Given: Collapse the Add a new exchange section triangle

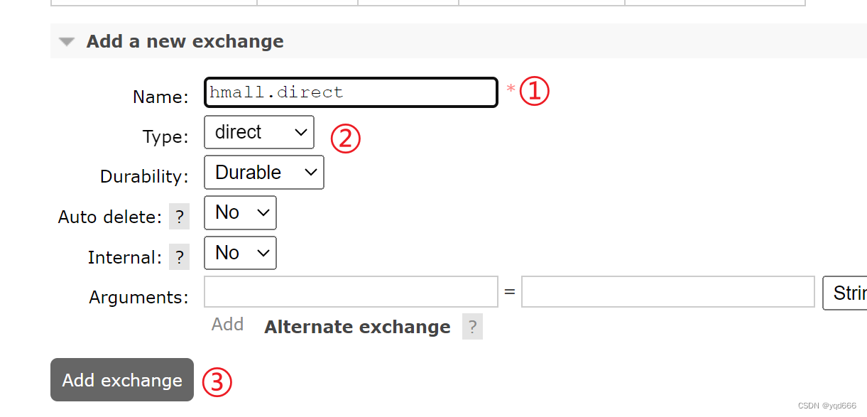Looking at the screenshot, I should coord(67,42).
